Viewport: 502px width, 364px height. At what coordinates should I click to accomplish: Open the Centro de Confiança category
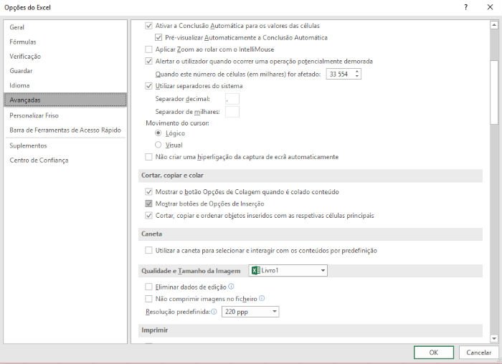65,160
